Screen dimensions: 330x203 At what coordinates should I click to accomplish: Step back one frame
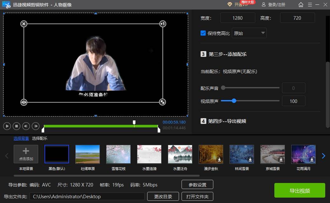26,126
